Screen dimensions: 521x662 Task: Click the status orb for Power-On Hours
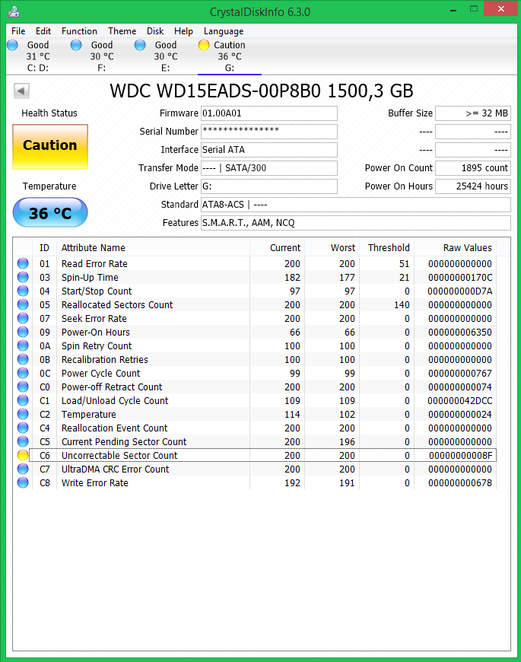pyautogui.click(x=23, y=332)
